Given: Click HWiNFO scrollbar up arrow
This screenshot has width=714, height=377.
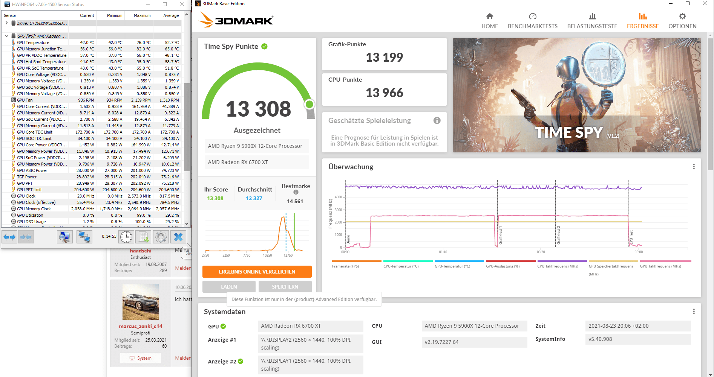Looking at the screenshot, I should [x=187, y=15].
